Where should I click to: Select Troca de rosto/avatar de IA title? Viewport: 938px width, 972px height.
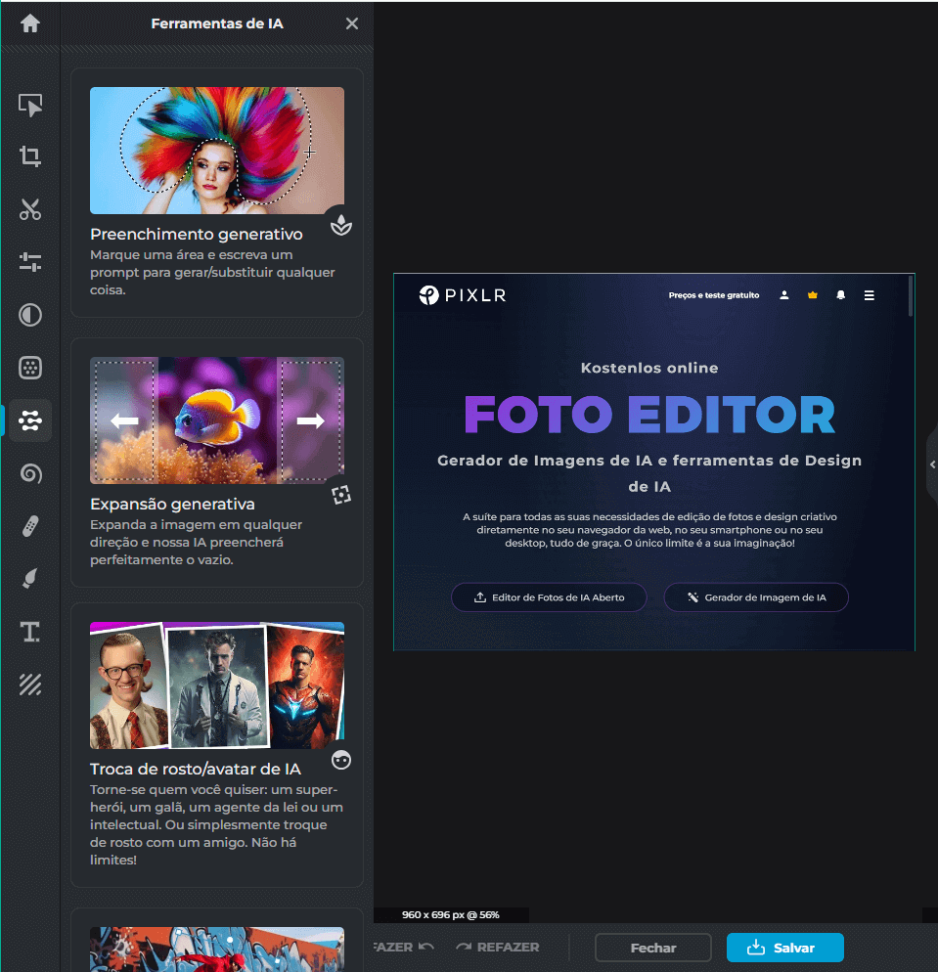coord(196,769)
